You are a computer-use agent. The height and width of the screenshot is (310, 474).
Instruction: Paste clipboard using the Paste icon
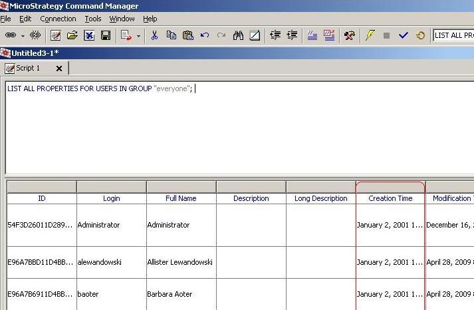point(188,35)
